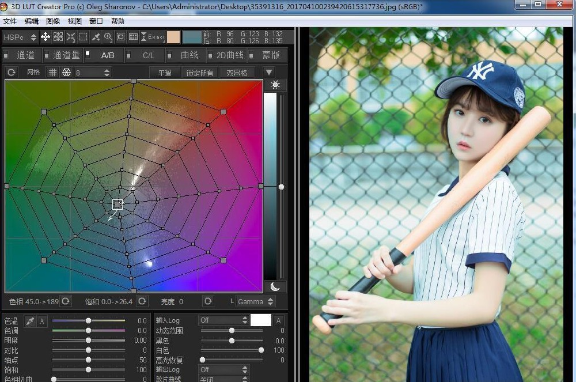The image size is (576, 382).
Task: Click the color picker eyedropper in toolbar
Action: 96,37
